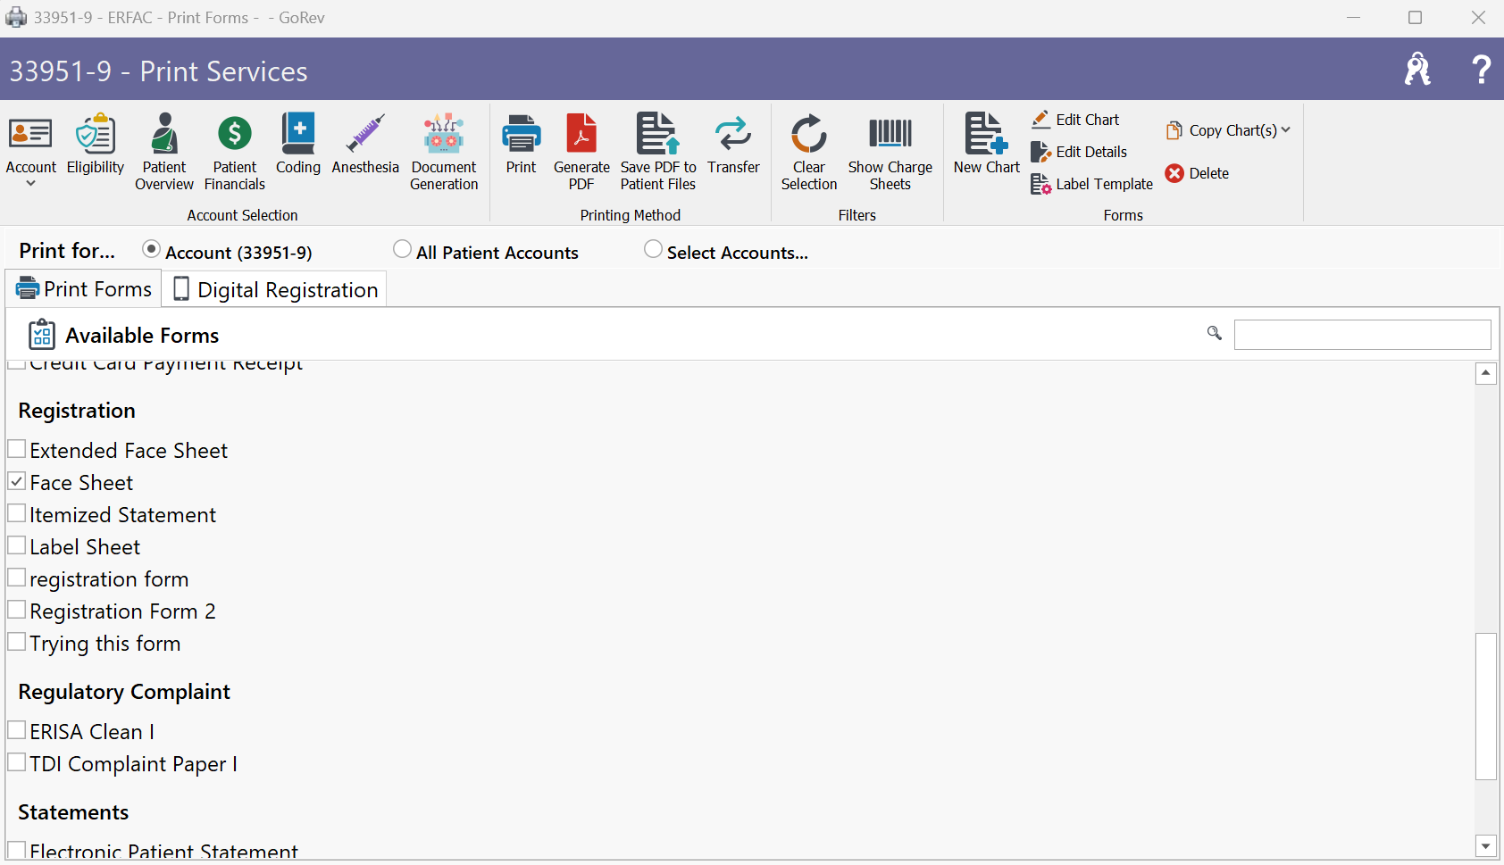Choose Select Accounts... radio option

(x=653, y=250)
